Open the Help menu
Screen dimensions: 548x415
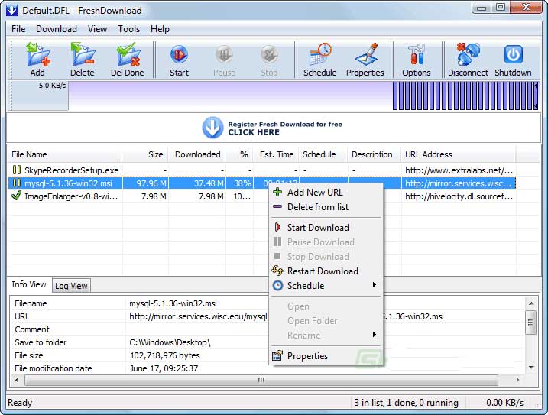[160, 29]
